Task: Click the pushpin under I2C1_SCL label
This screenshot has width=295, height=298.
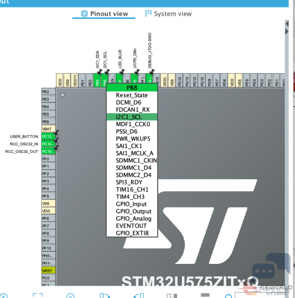Action: [106, 72]
